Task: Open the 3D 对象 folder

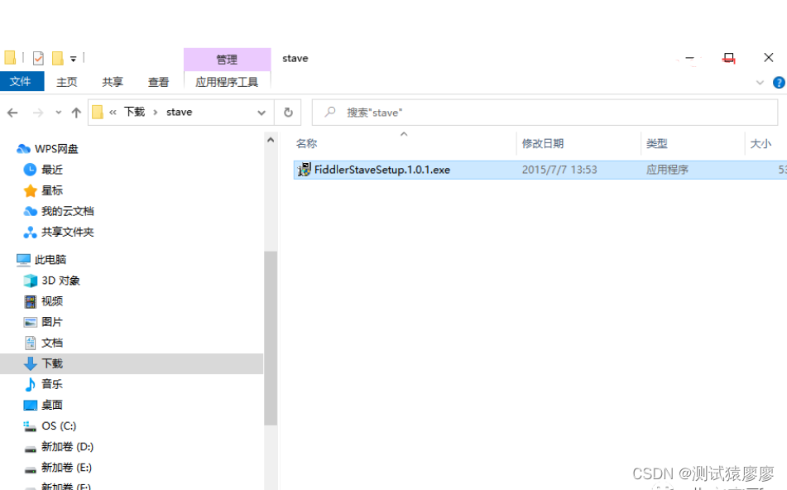Action: point(60,280)
